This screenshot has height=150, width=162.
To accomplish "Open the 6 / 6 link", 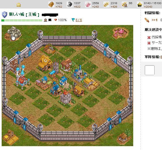I will point(79,20).
